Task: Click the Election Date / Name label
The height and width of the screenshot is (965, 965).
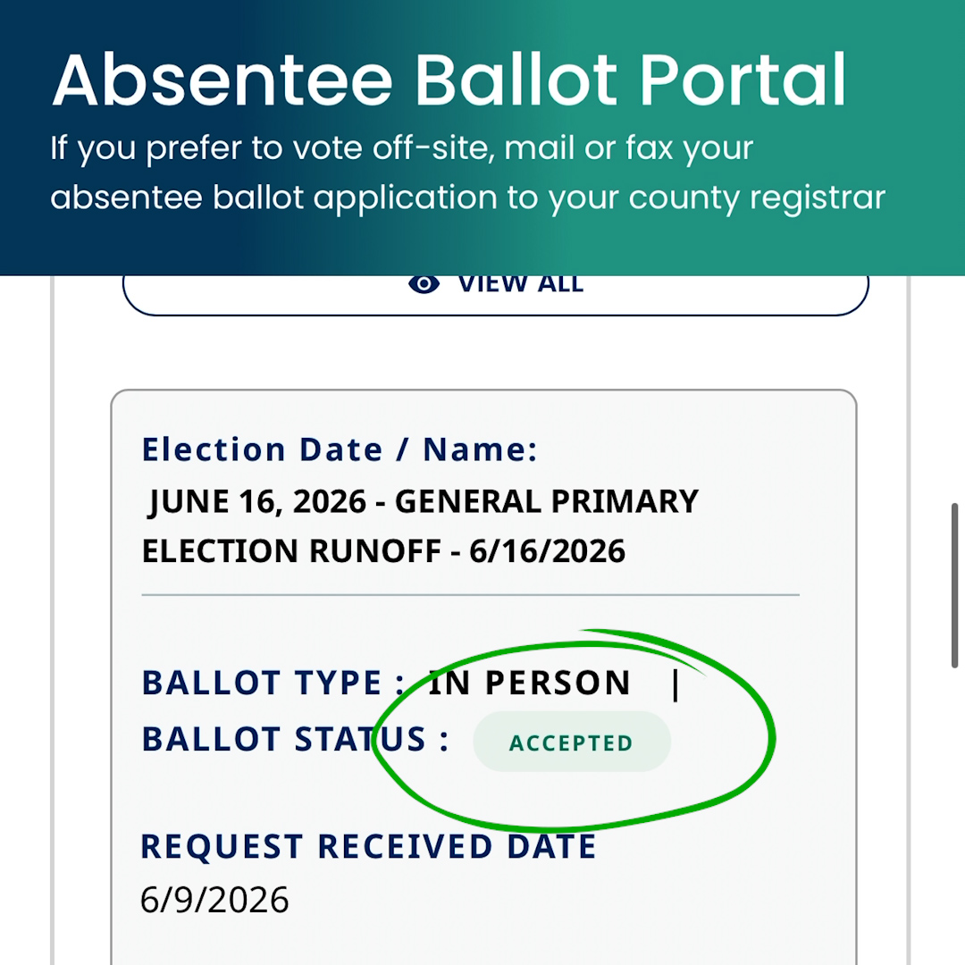Action: tap(340, 449)
